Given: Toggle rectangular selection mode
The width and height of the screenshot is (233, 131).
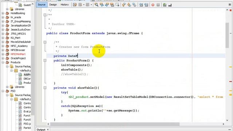Looking at the screenshot, I should pyautogui.click(x=117, y=5).
